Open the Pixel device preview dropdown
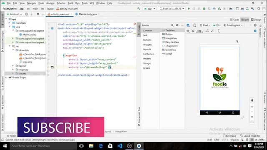This screenshot has width=267, height=150. (x=205, y=25)
